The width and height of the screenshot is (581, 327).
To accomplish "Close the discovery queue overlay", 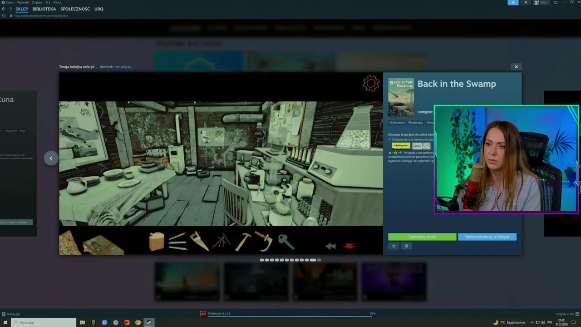I will (516, 67).
